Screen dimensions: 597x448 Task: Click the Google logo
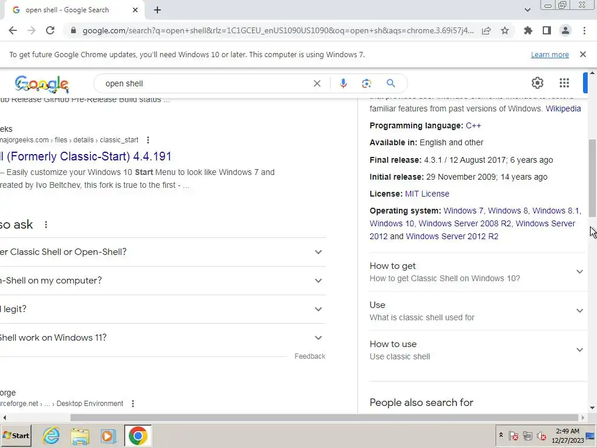pos(42,84)
